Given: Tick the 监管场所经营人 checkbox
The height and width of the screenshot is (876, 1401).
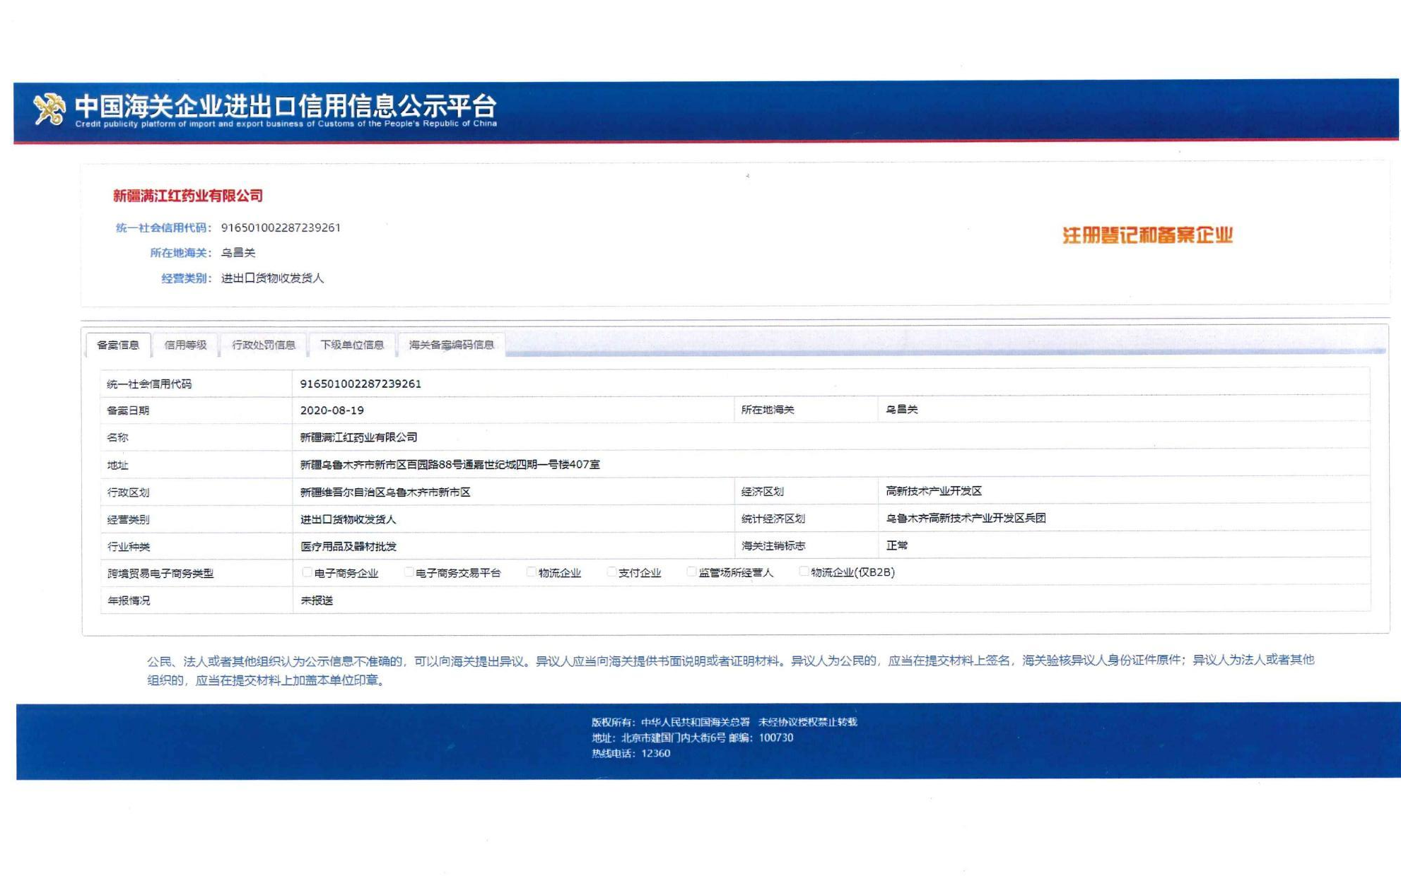Looking at the screenshot, I should click(691, 572).
